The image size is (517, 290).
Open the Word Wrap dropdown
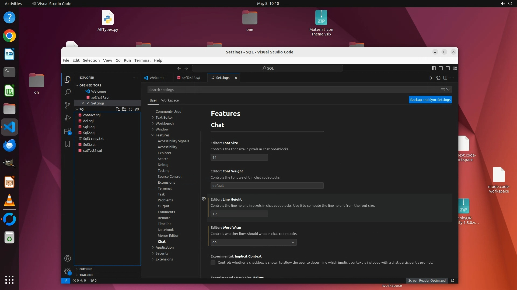pos(253,242)
